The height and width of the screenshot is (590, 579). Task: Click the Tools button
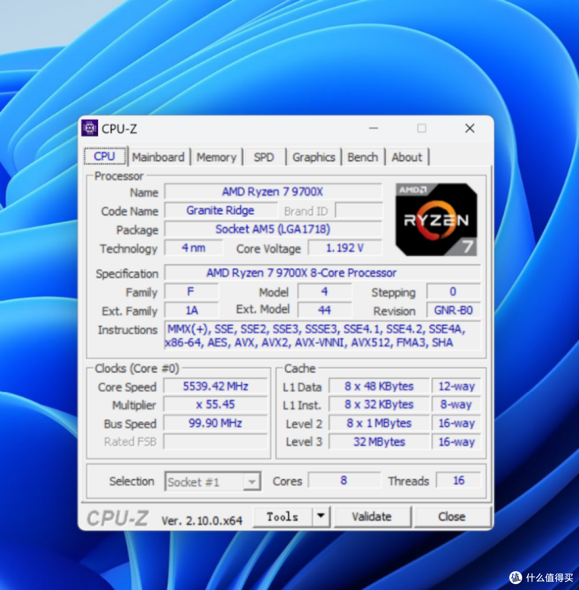[x=283, y=516]
